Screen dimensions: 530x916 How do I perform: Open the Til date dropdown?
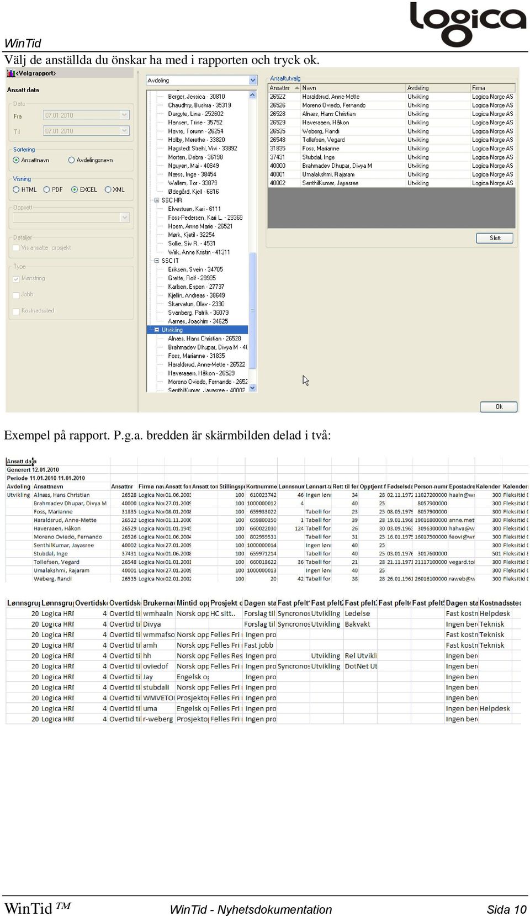(124, 131)
